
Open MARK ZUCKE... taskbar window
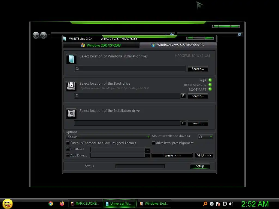click(85, 204)
